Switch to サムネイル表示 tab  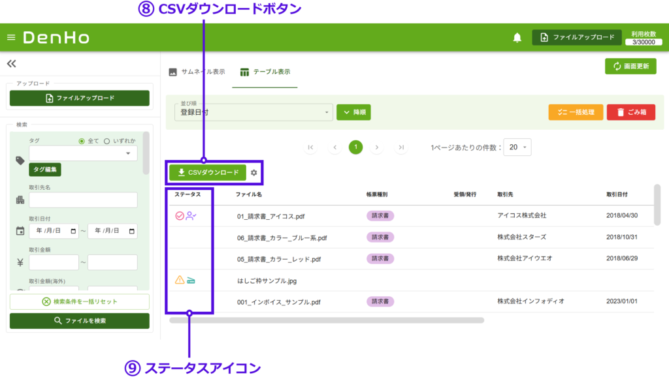(x=197, y=72)
